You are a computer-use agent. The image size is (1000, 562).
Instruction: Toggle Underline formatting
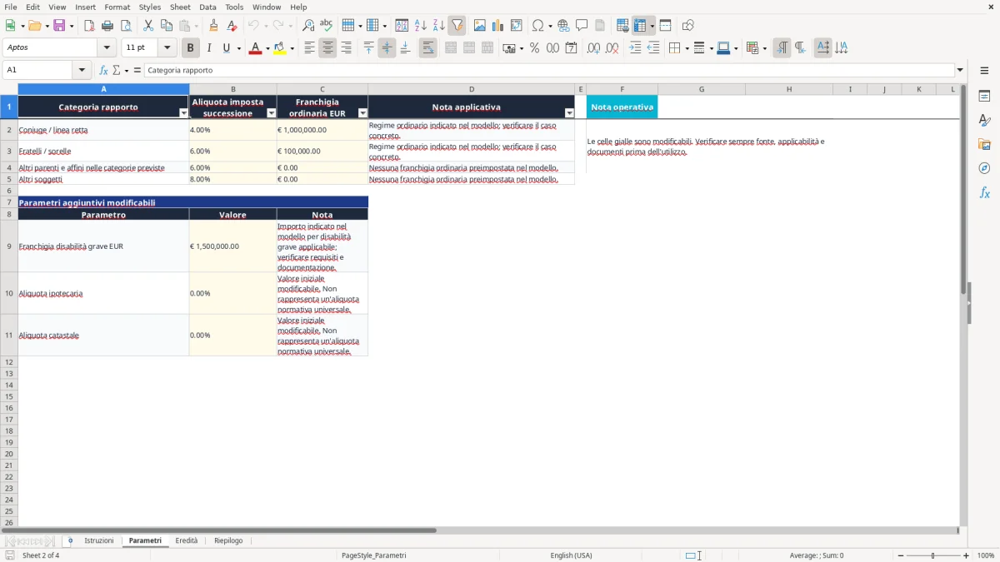(226, 48)
